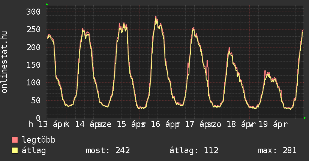Viewport: 309px width, 161px height.
Task: Select the '17 ápr' date label
Action: coord(199,124)
